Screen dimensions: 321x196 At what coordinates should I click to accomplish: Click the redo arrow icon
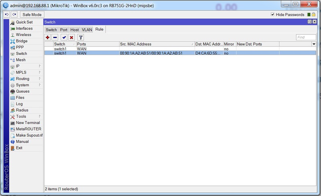click(x=14, y=14)
